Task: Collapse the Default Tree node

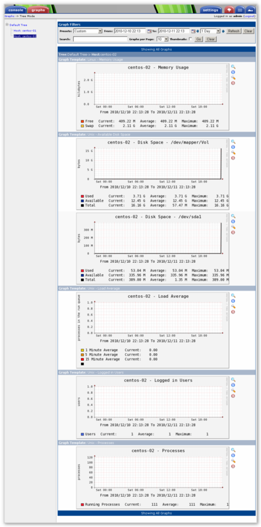Action: 7,24
